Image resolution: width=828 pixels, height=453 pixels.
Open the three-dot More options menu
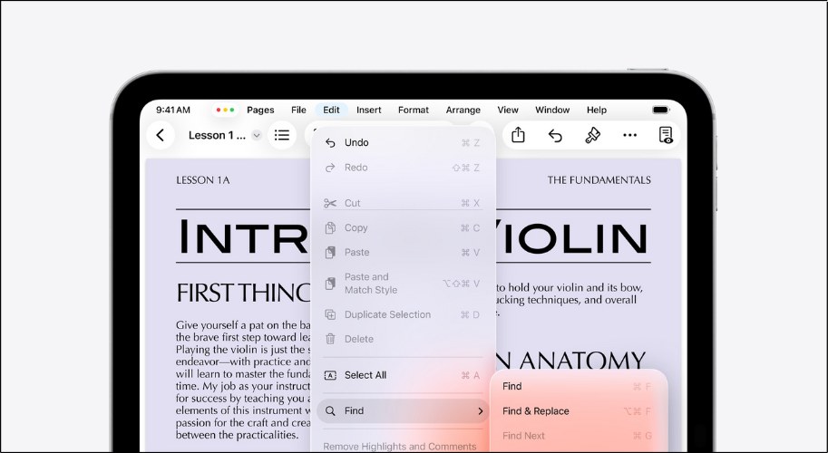(x=629, y=135)
